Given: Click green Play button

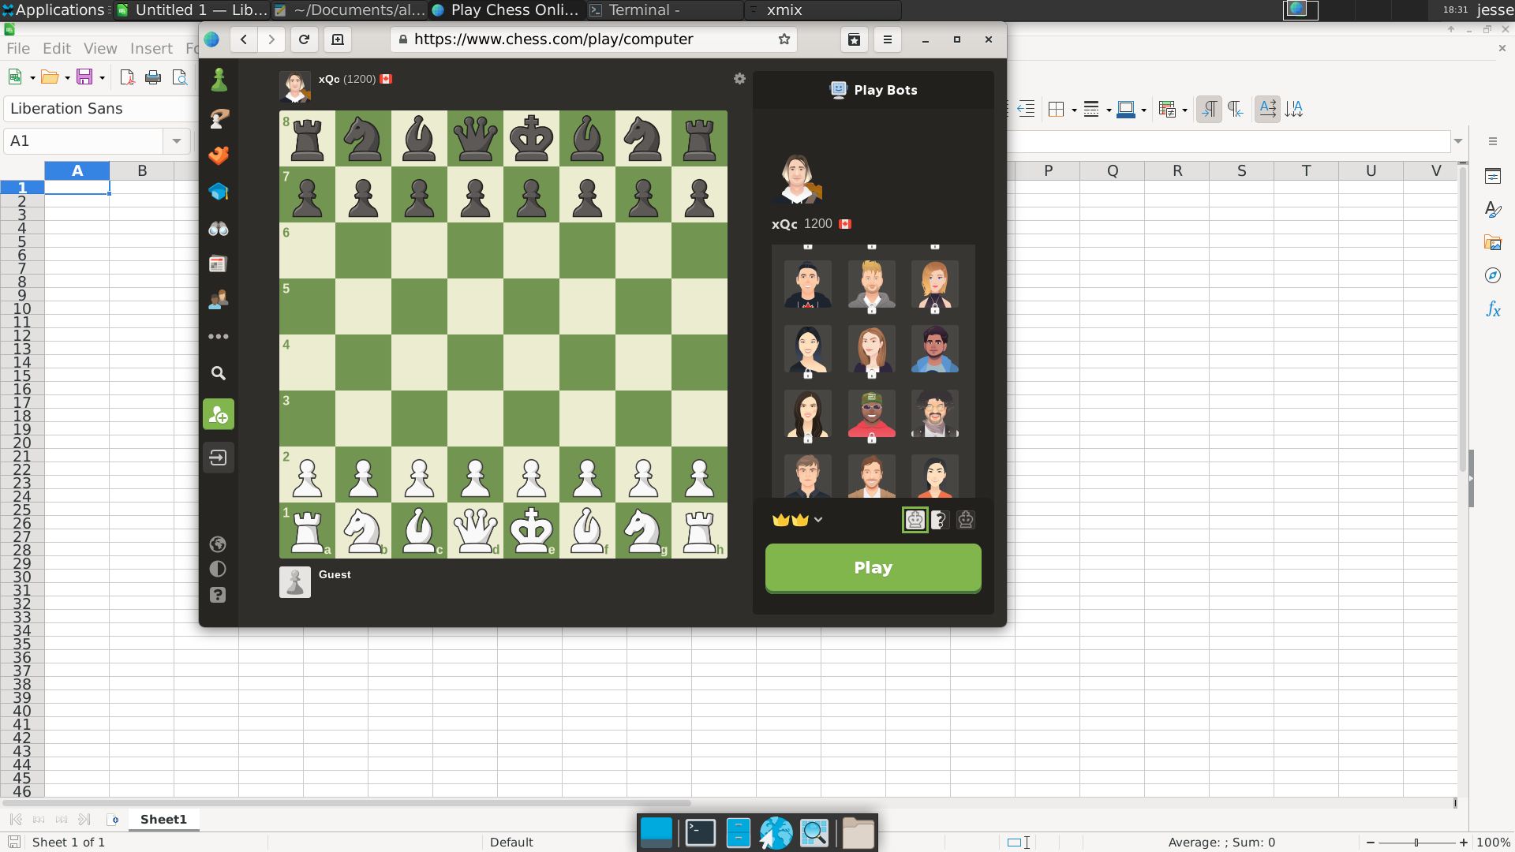Looking at the screenshot, I should coord(873,568).
